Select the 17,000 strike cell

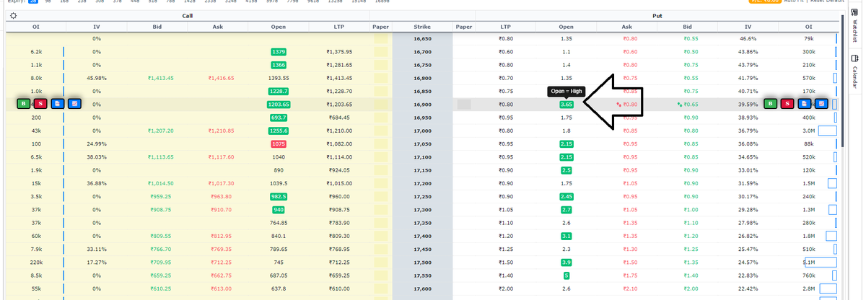tap(422, 131)
